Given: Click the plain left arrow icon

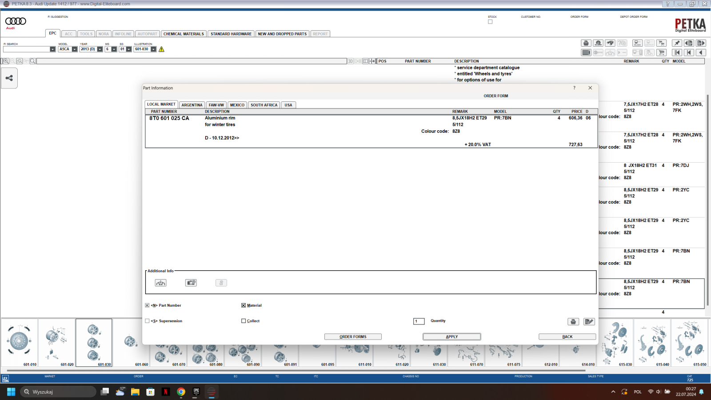Looking at the screenshot, I should 701,52.
